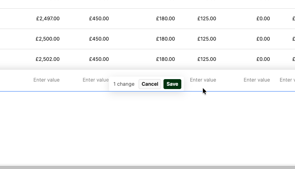Click the Cancel button
This screenshot has width=295, height=169.
(x=150, y=84)
